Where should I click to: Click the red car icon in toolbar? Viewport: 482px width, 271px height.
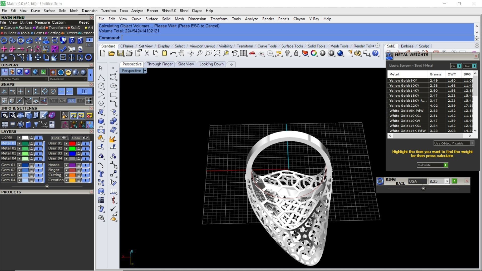252,53
